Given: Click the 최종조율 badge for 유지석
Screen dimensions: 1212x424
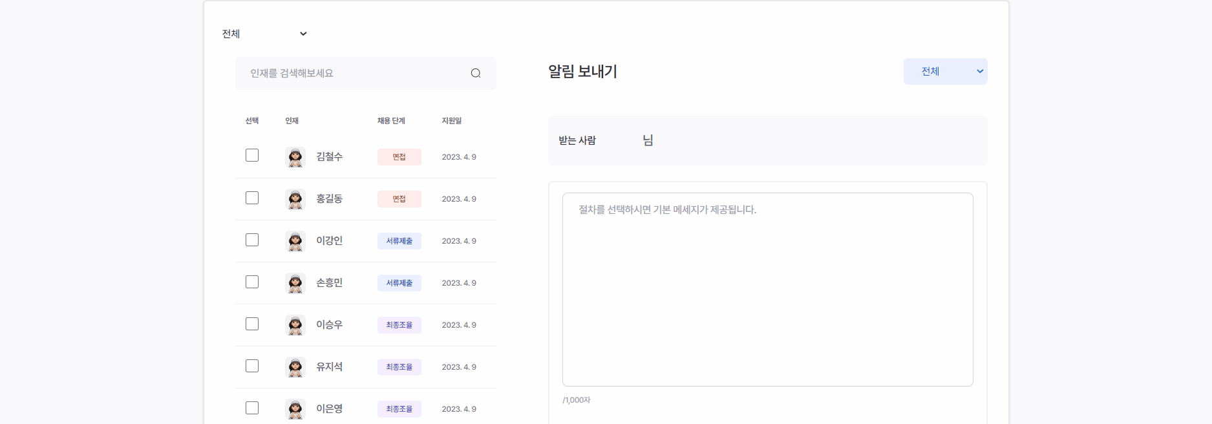Looking at the screenshot, I should coord(399,367).
